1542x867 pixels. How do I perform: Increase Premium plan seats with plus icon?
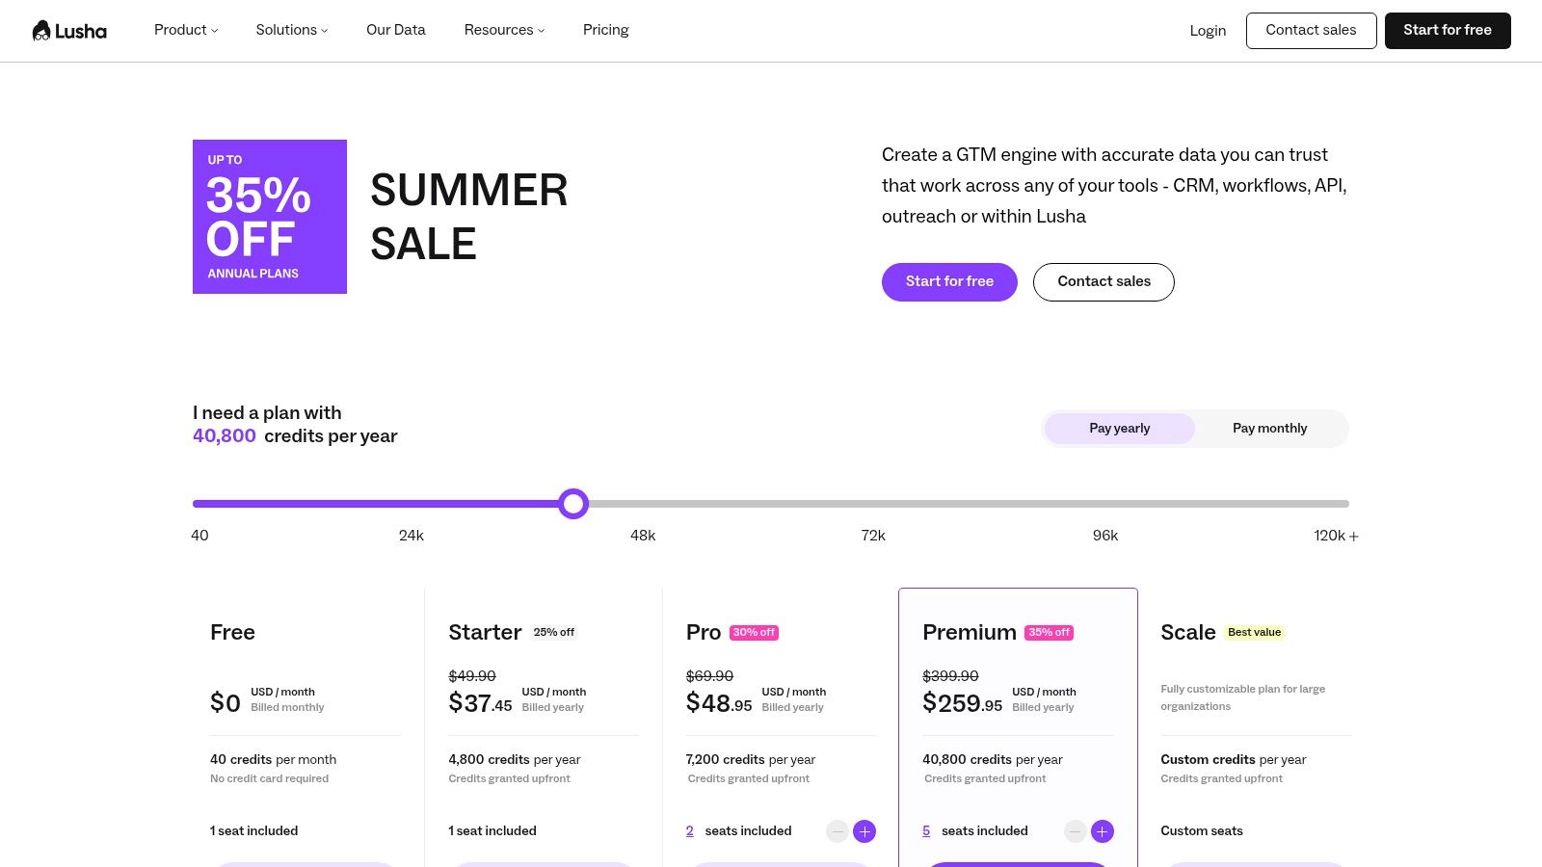pos(1103,831)
